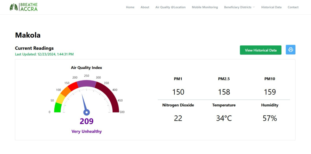The image size is (311, 154).
Task: Click the Temperature value 34°C
Action: (x=224, y=118)
